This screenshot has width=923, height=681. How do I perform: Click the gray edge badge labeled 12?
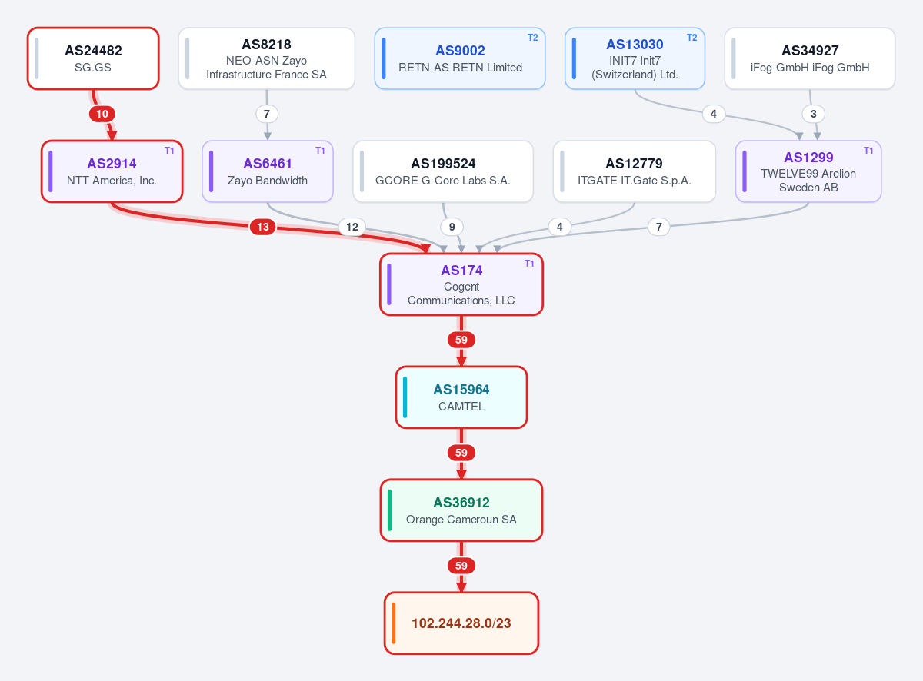pyautogui.click(x=352, y=227)
